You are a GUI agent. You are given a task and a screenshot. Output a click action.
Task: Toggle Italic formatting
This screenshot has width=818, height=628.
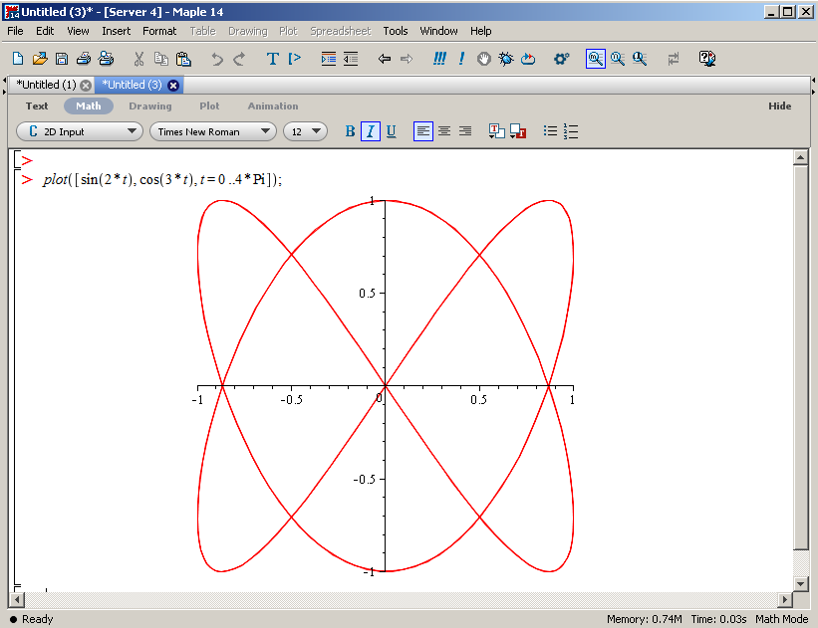coord(371,131)
